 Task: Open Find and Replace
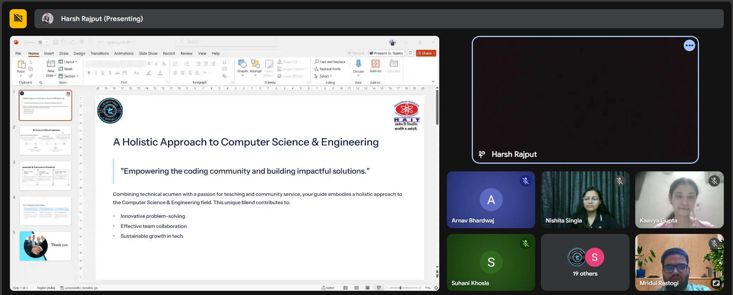[330, 62]
